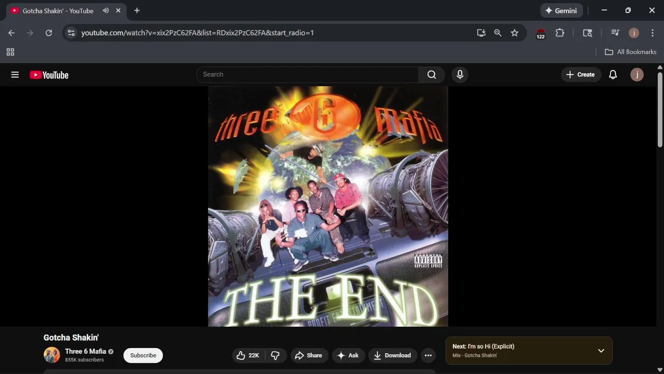The image size is (664, 374).
Task: Dislike the video with thumbs down
Action: pyautogui.click(x=275, y=355)
